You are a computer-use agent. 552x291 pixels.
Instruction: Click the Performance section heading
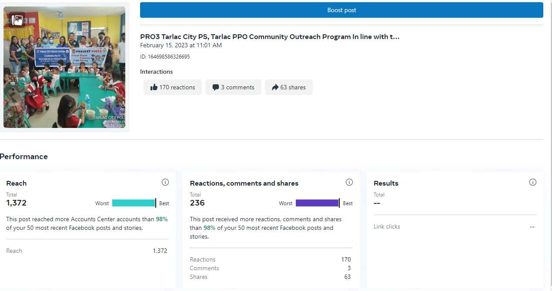24,157
